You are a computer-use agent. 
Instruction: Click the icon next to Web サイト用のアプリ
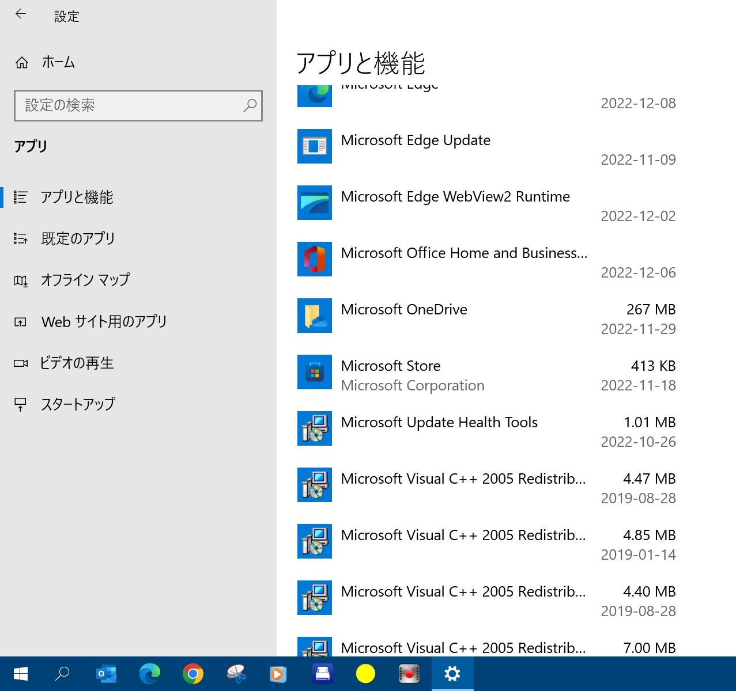tap(21, 322)
